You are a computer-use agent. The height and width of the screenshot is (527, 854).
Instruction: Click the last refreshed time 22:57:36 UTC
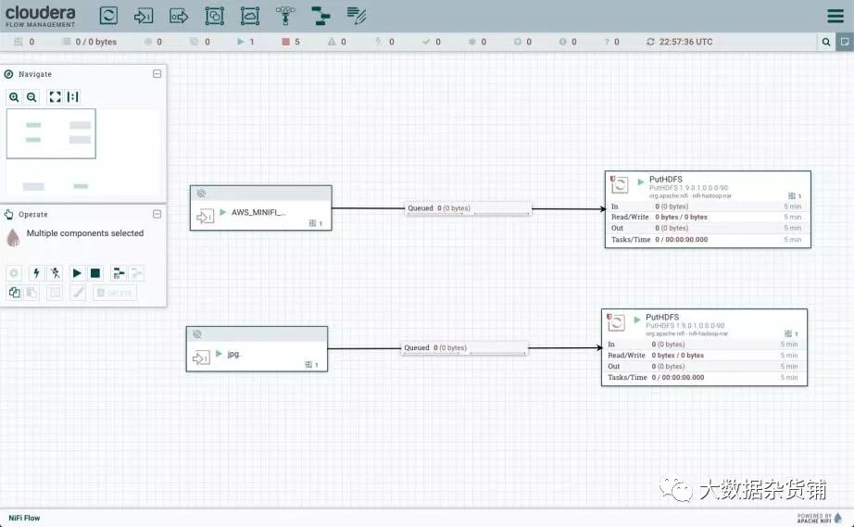click(x=685, y=42)
